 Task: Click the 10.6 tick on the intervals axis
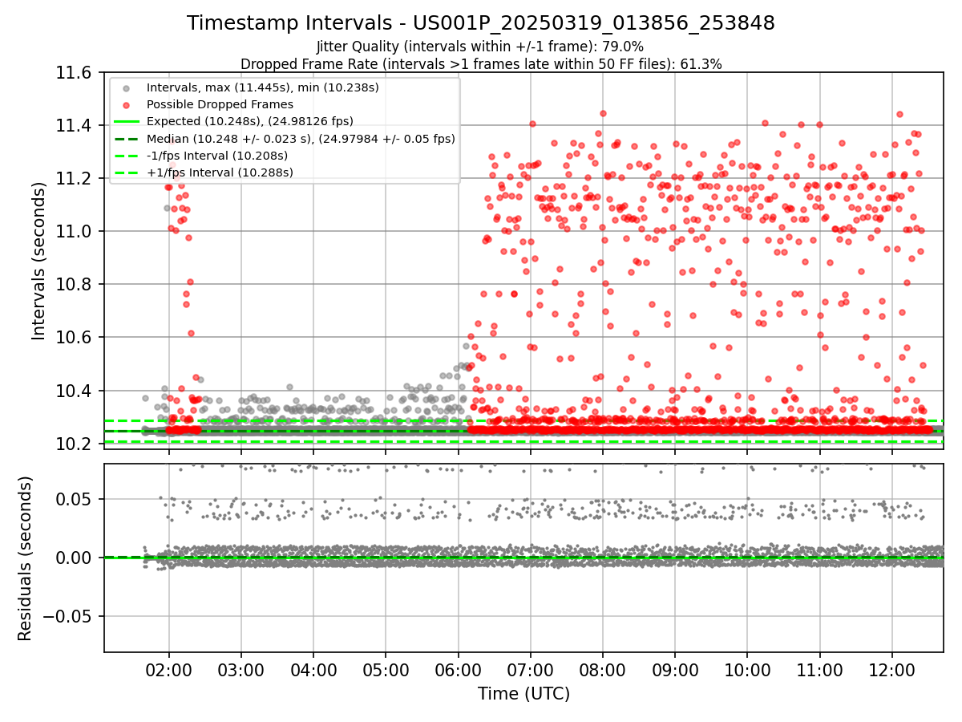pyautogui.click(x=75, y=337)
